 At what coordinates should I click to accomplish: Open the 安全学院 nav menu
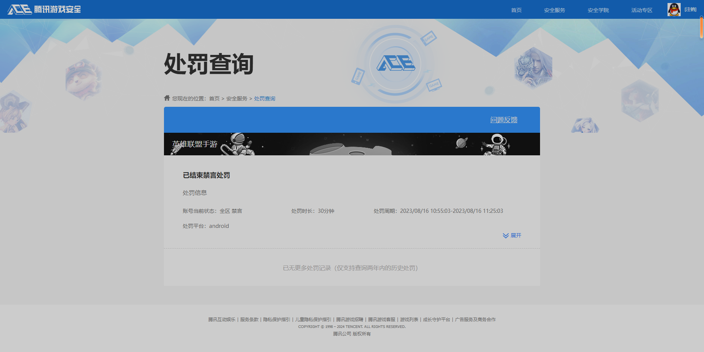[598, 10]
